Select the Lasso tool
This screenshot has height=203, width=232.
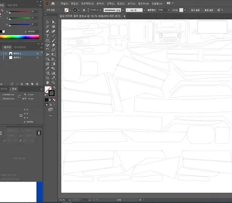53,27
